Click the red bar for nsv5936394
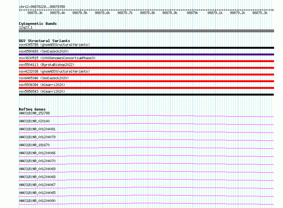The image size is (283, 208). tap(146, 88)
